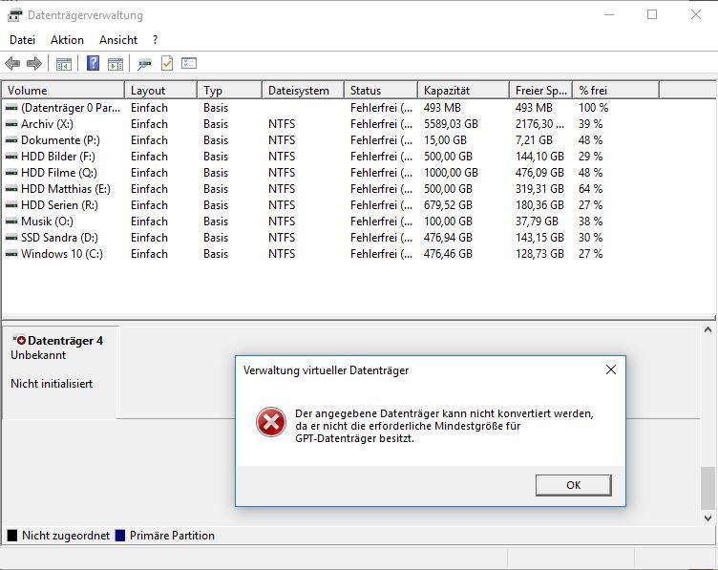Sort by % frei column header

(616, 90)
